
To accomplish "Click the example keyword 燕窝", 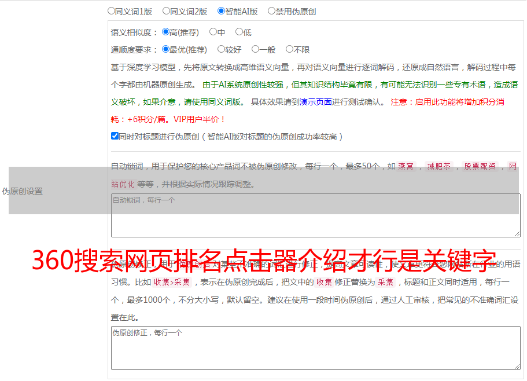I will [406, 166].
